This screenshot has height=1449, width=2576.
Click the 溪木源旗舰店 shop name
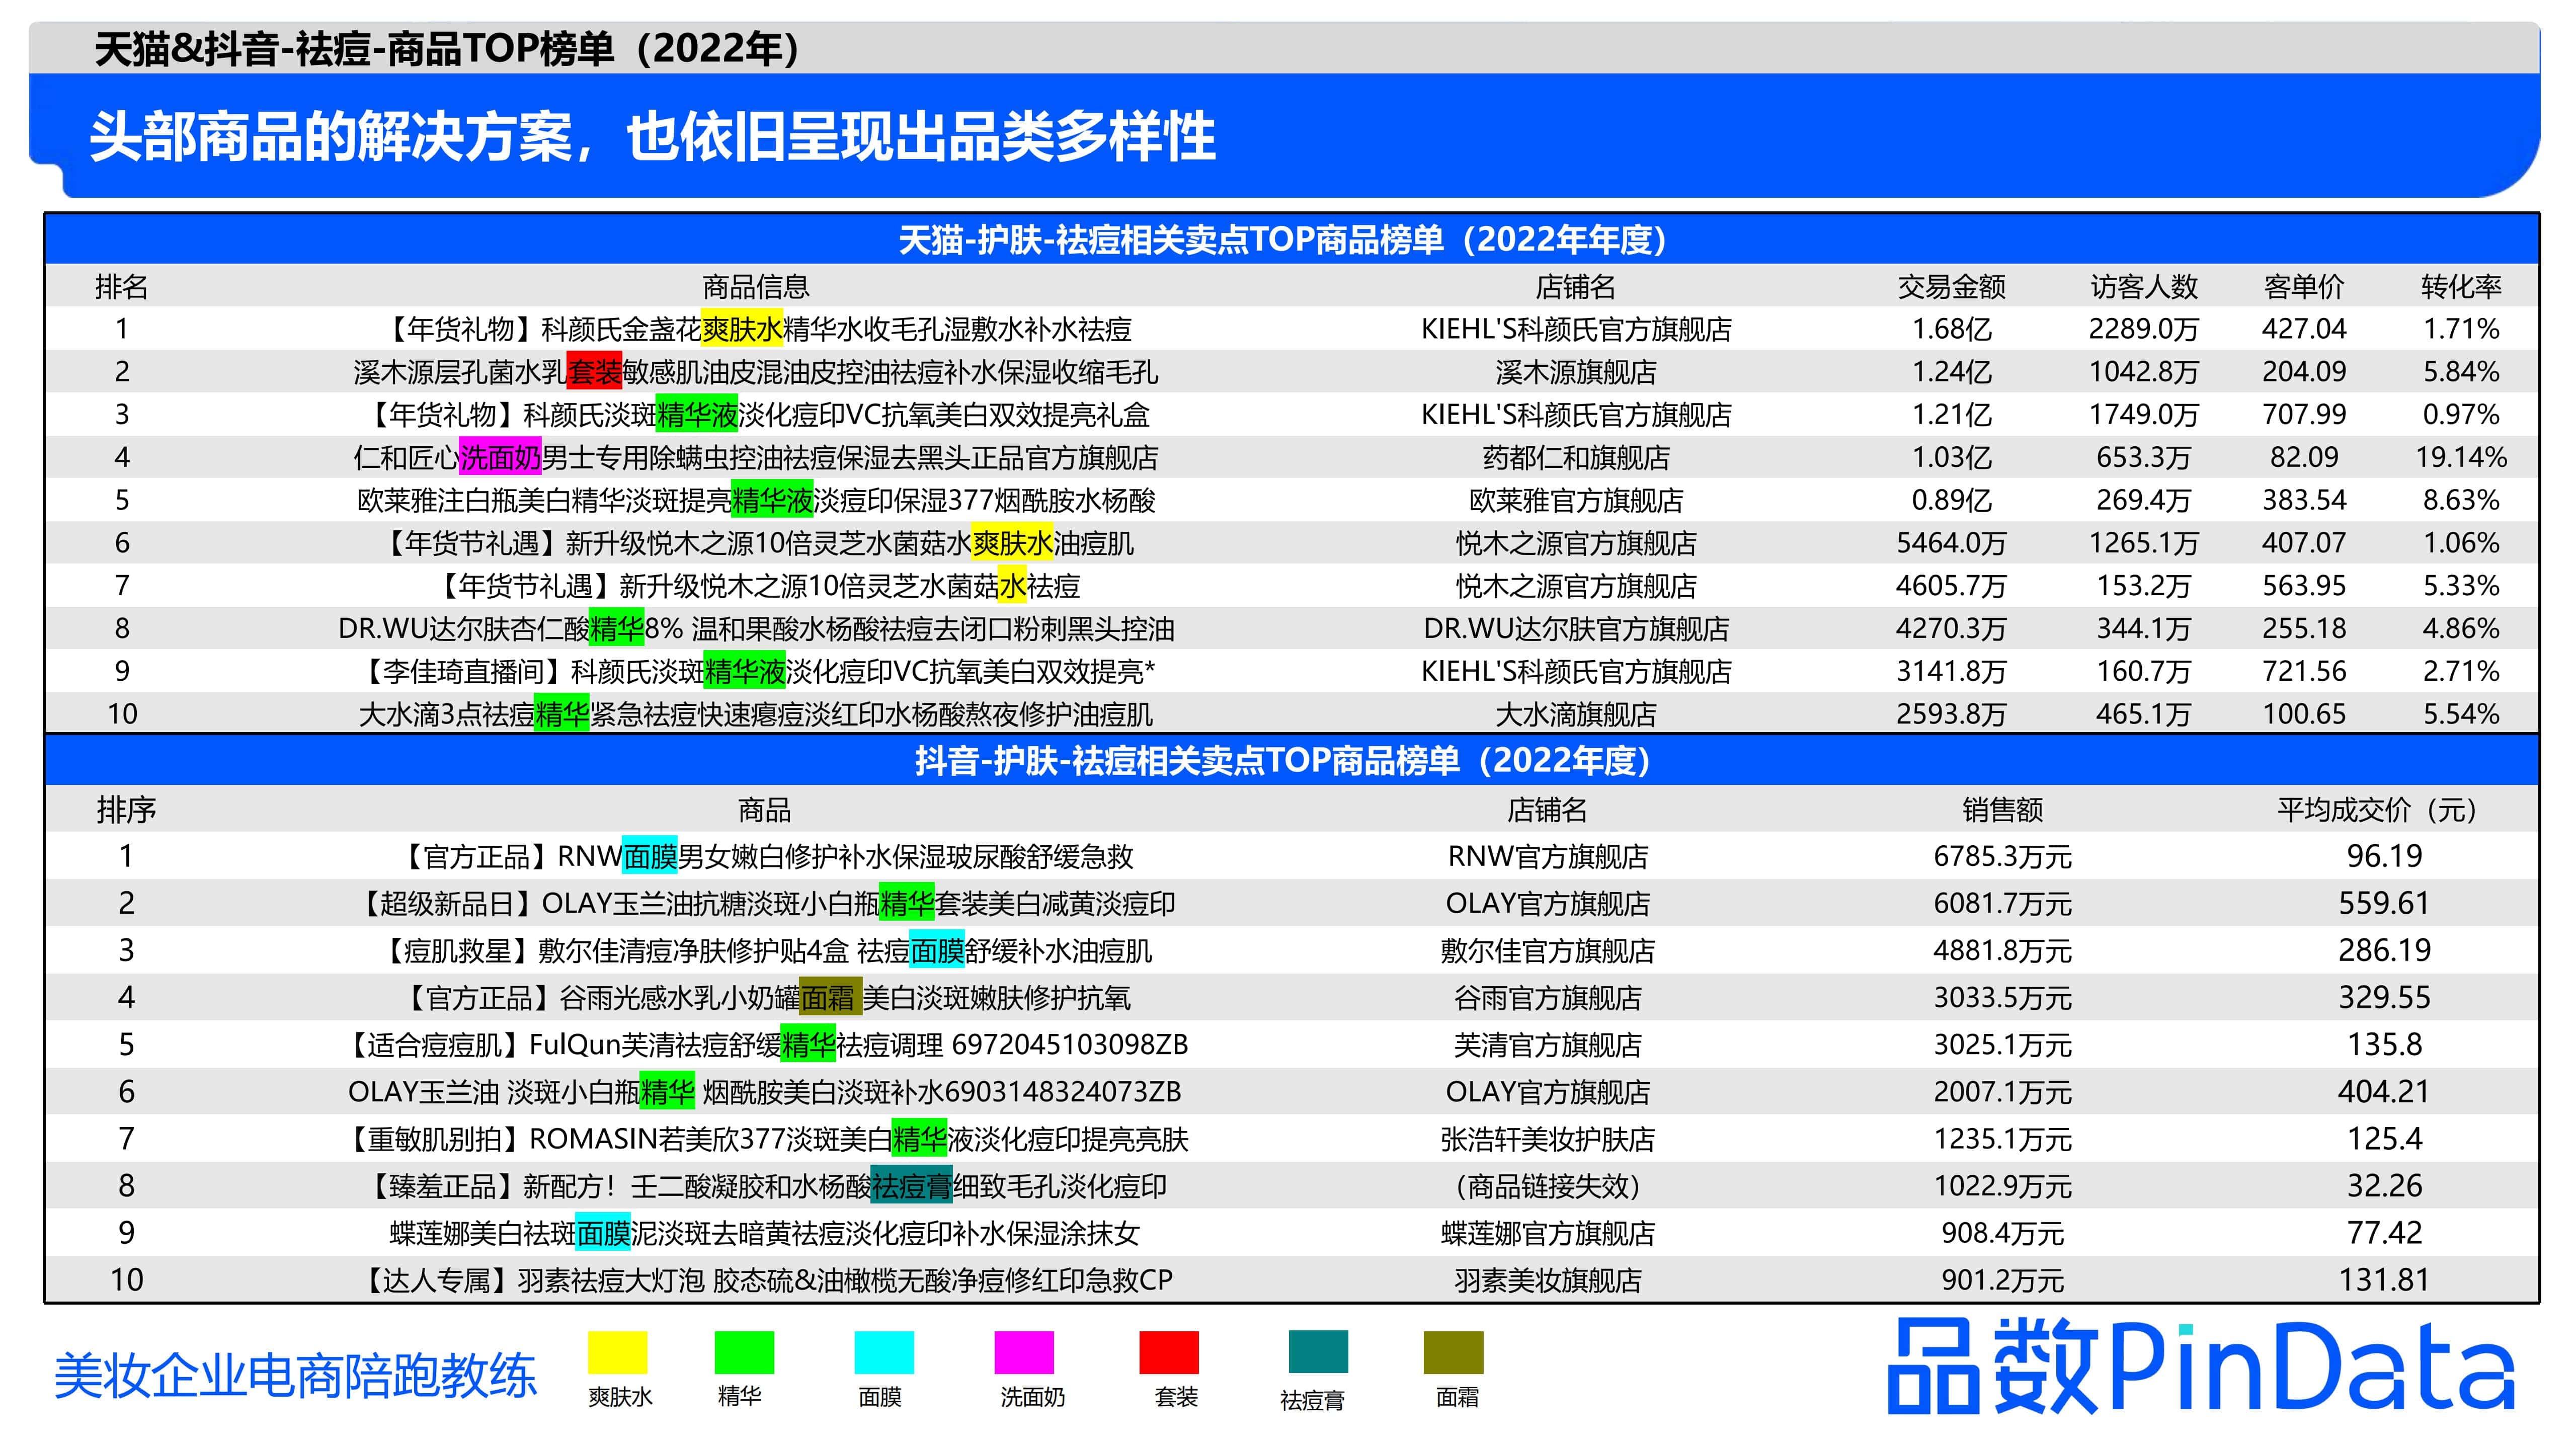click(x=1576, y=372)
